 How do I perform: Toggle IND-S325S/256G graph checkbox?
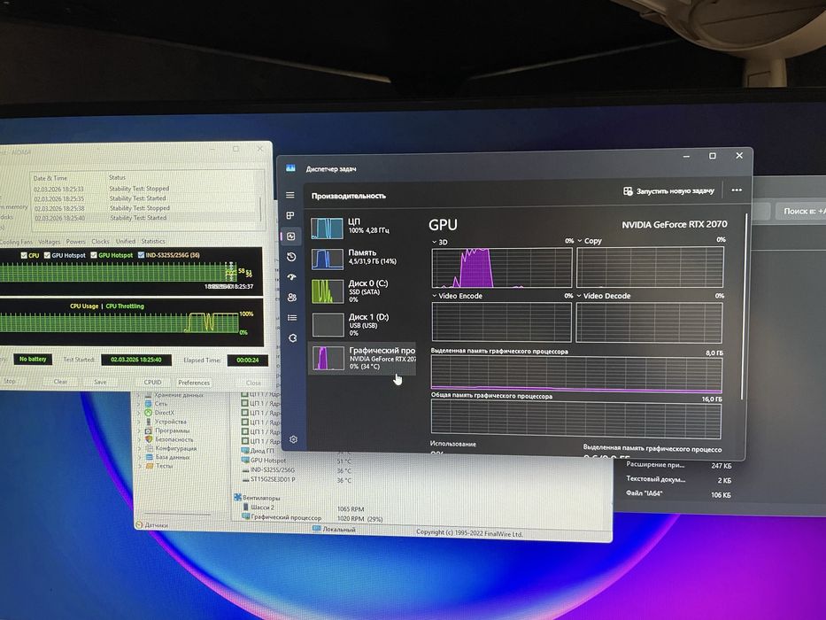coord(141,255)
